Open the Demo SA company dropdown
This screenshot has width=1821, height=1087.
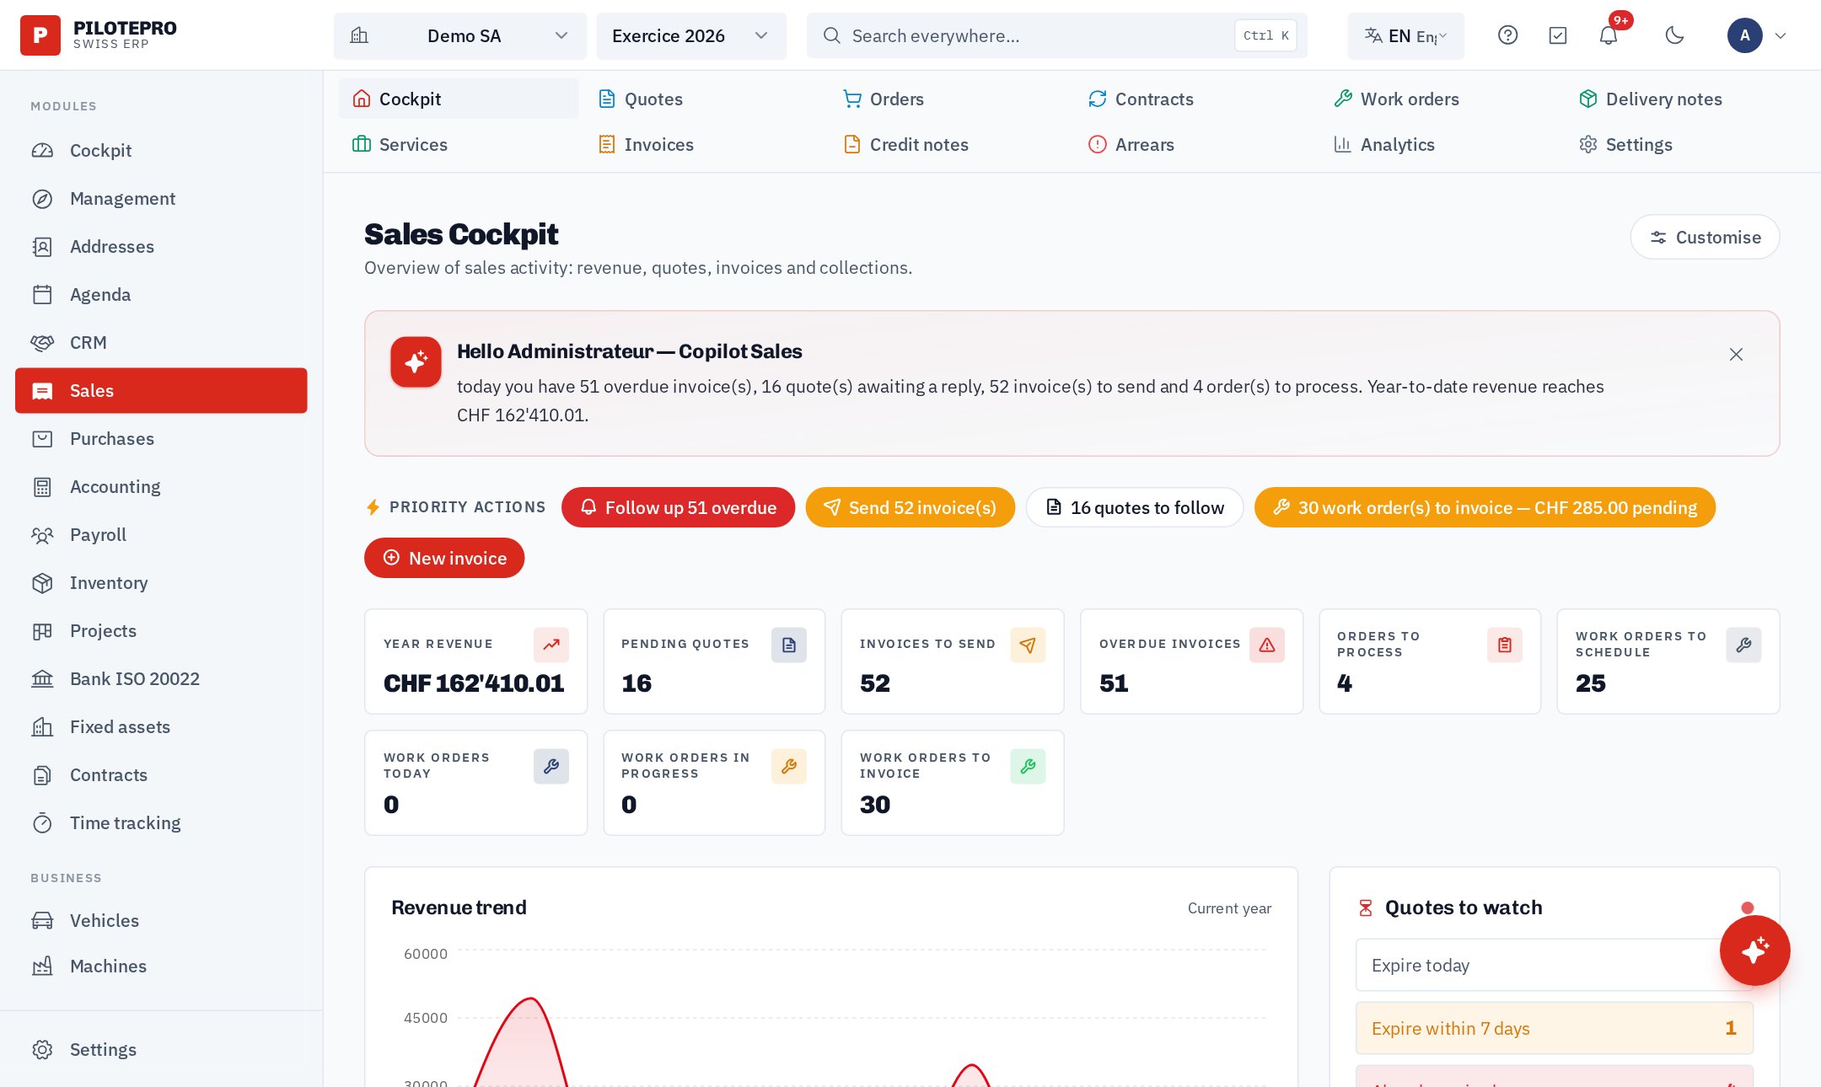click(x=460, y=35)
